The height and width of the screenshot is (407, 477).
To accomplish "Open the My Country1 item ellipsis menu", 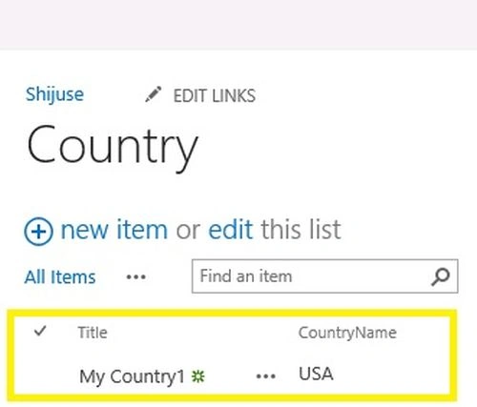I will pos(266,376).
